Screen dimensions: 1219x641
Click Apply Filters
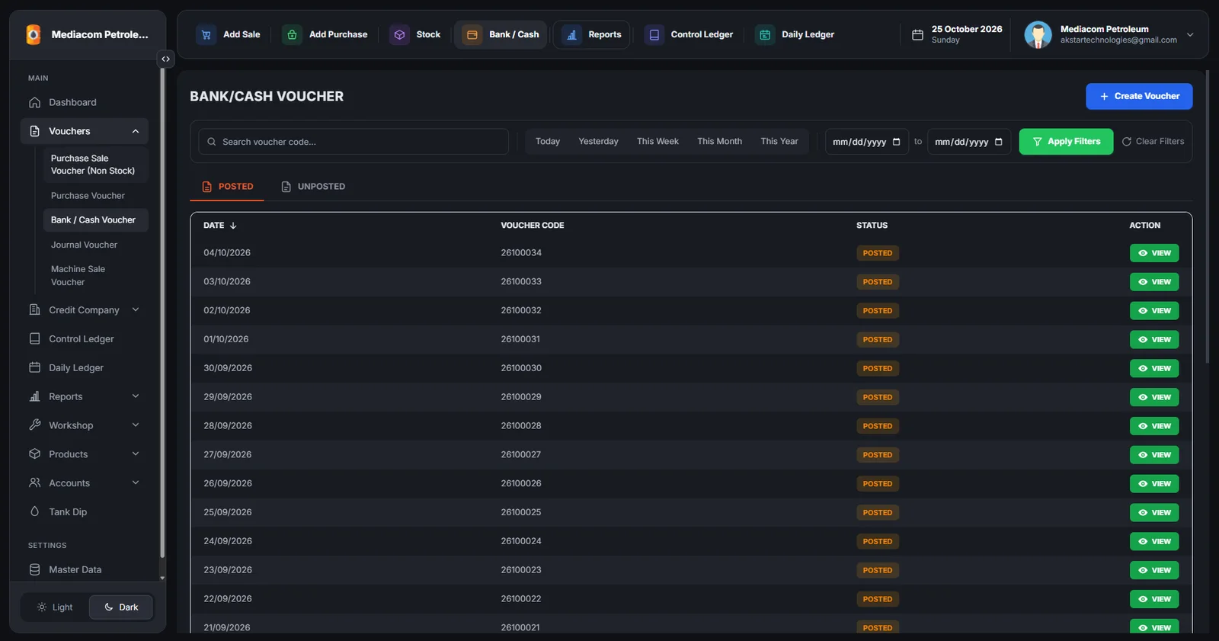click(1066, 142)
